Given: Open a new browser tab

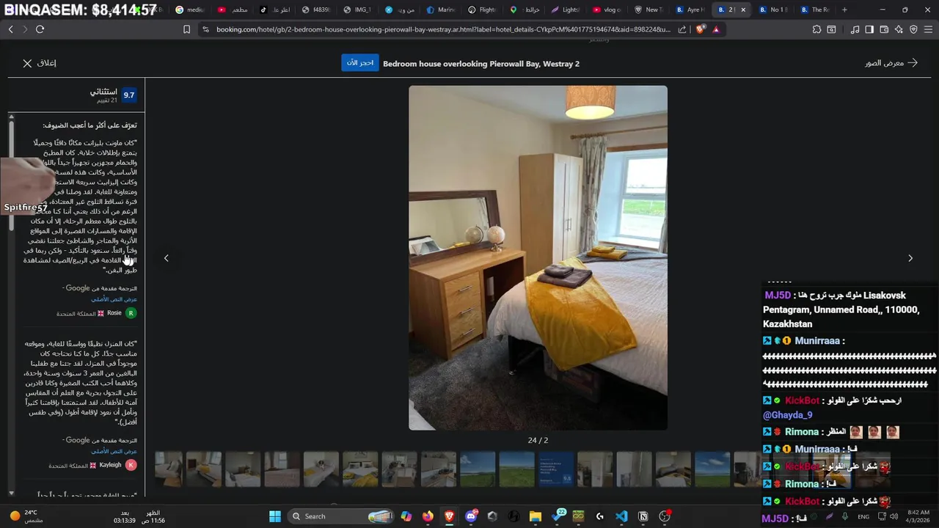Looking at the screenshot, I should [844, 10].
